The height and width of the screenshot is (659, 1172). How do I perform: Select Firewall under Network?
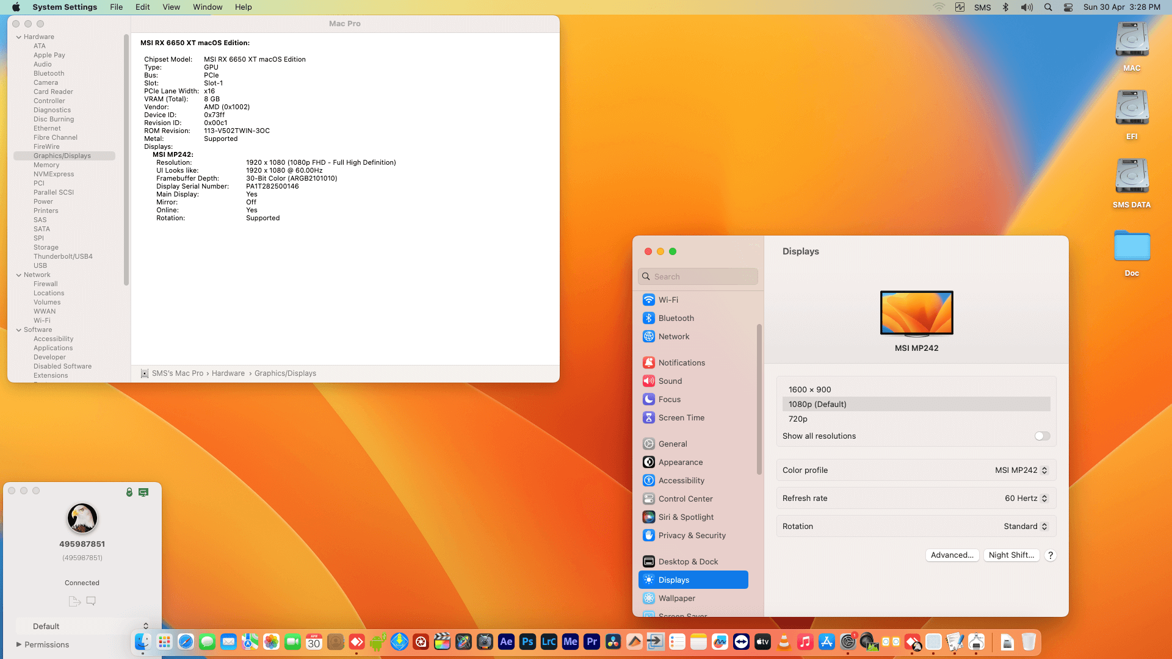click(x=46, y=284)
